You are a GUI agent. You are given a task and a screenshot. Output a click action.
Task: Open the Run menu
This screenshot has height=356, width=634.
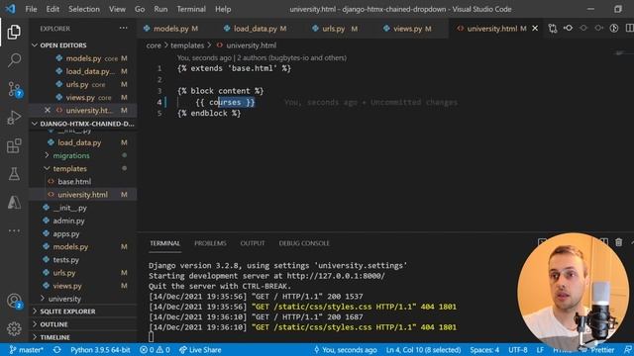click(160, 9)
